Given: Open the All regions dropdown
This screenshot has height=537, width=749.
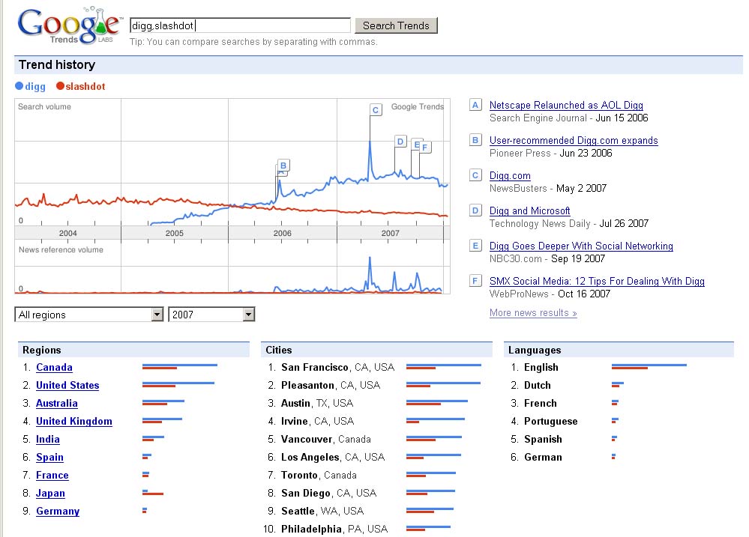Looking at the screenshot, I should pos(89,315).
